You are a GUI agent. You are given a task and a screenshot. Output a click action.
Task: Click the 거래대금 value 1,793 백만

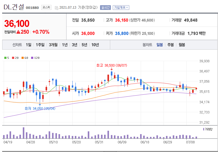[x=196, y=33]
